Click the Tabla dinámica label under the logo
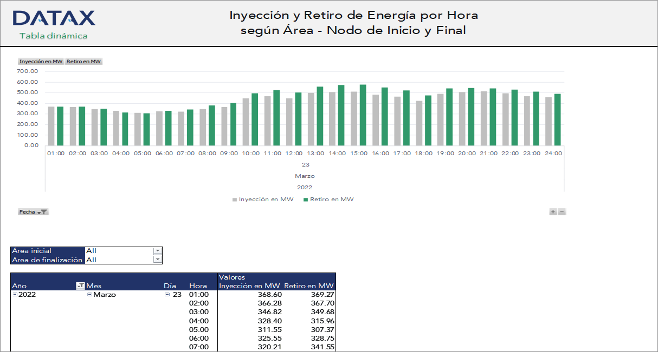658x352 pixels. (x=54, y=36)
